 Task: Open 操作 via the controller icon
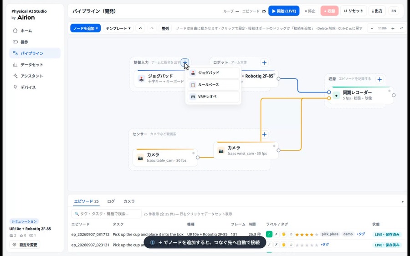15,42
